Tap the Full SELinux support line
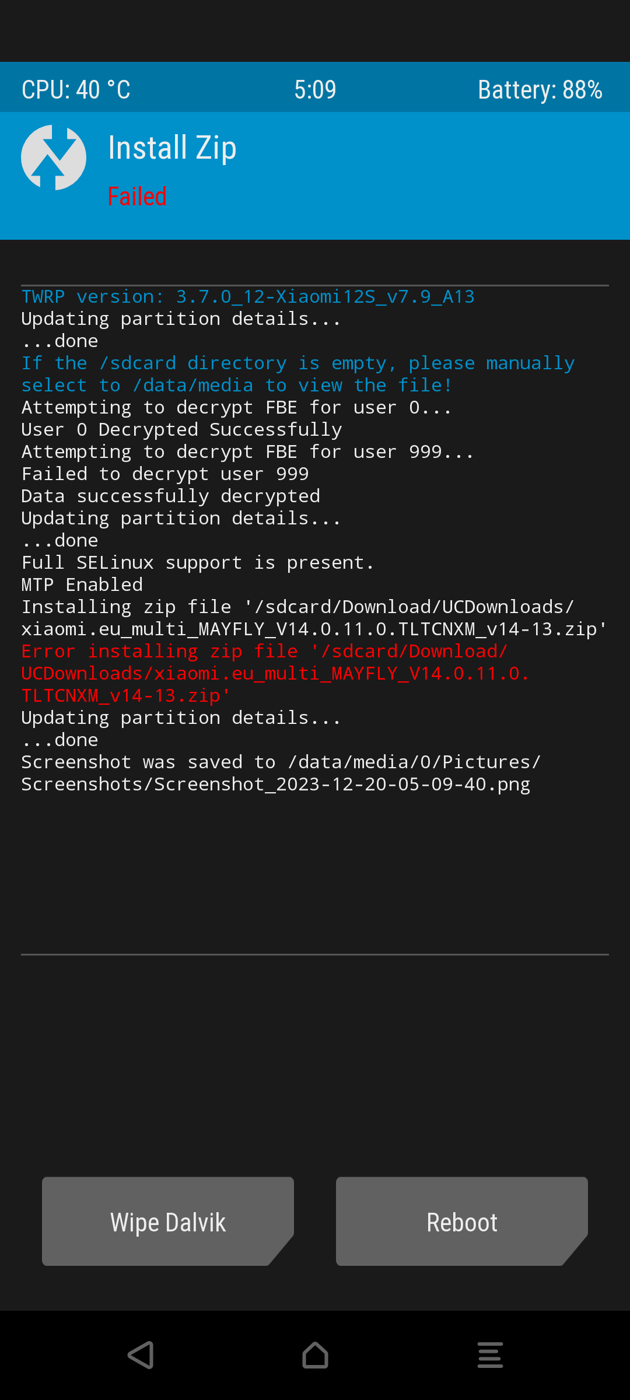 tap(198, 562)
